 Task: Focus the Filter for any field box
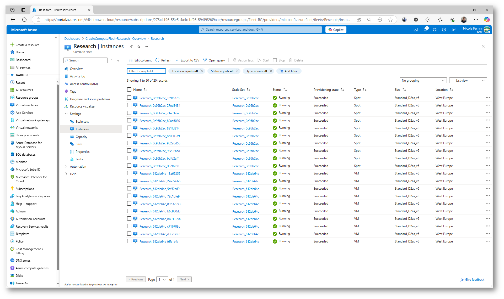[x=146, y=71]
